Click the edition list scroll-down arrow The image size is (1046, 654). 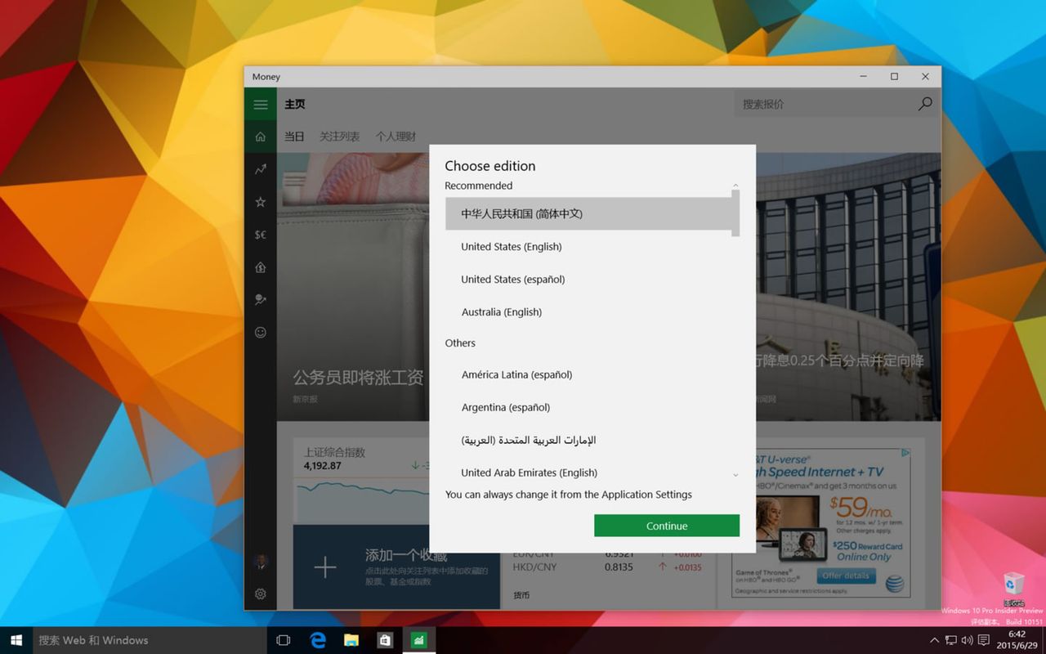coord(735,475)
